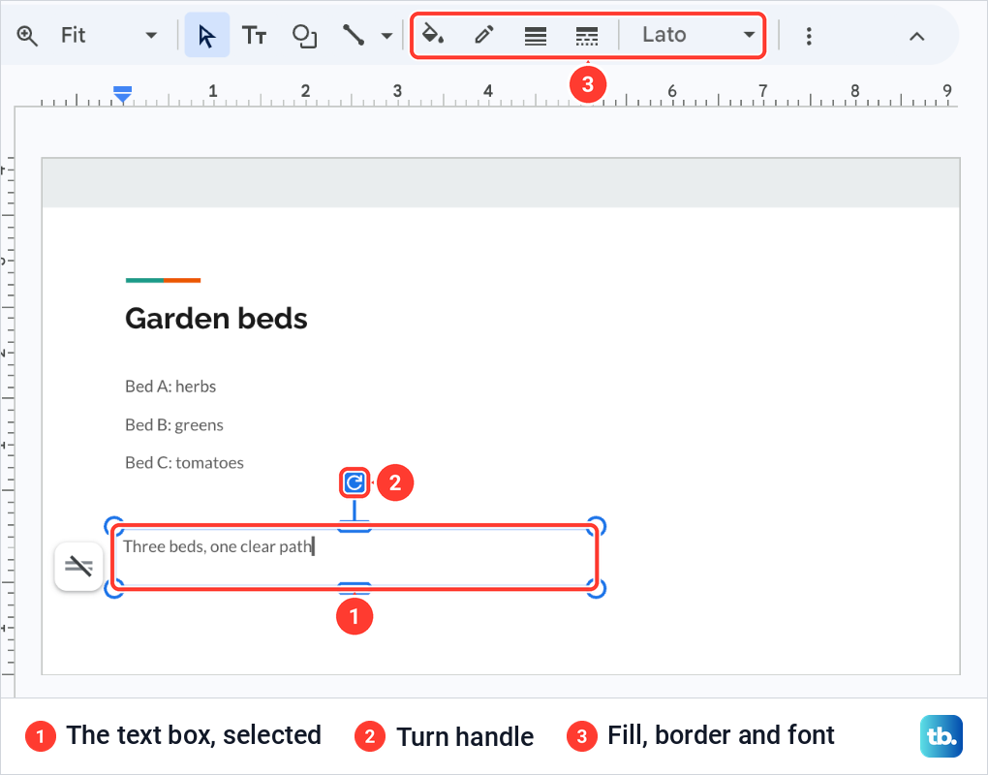Click the bottom-left corner resize handle
Screen dimensions: 988x775
click(x=114, y=588)
